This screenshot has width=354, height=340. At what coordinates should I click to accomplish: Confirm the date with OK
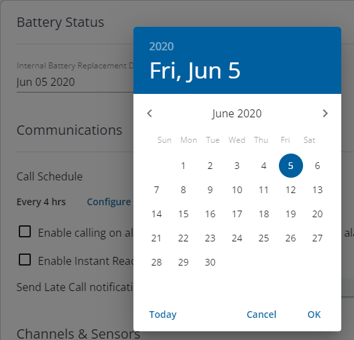[314, 315]
